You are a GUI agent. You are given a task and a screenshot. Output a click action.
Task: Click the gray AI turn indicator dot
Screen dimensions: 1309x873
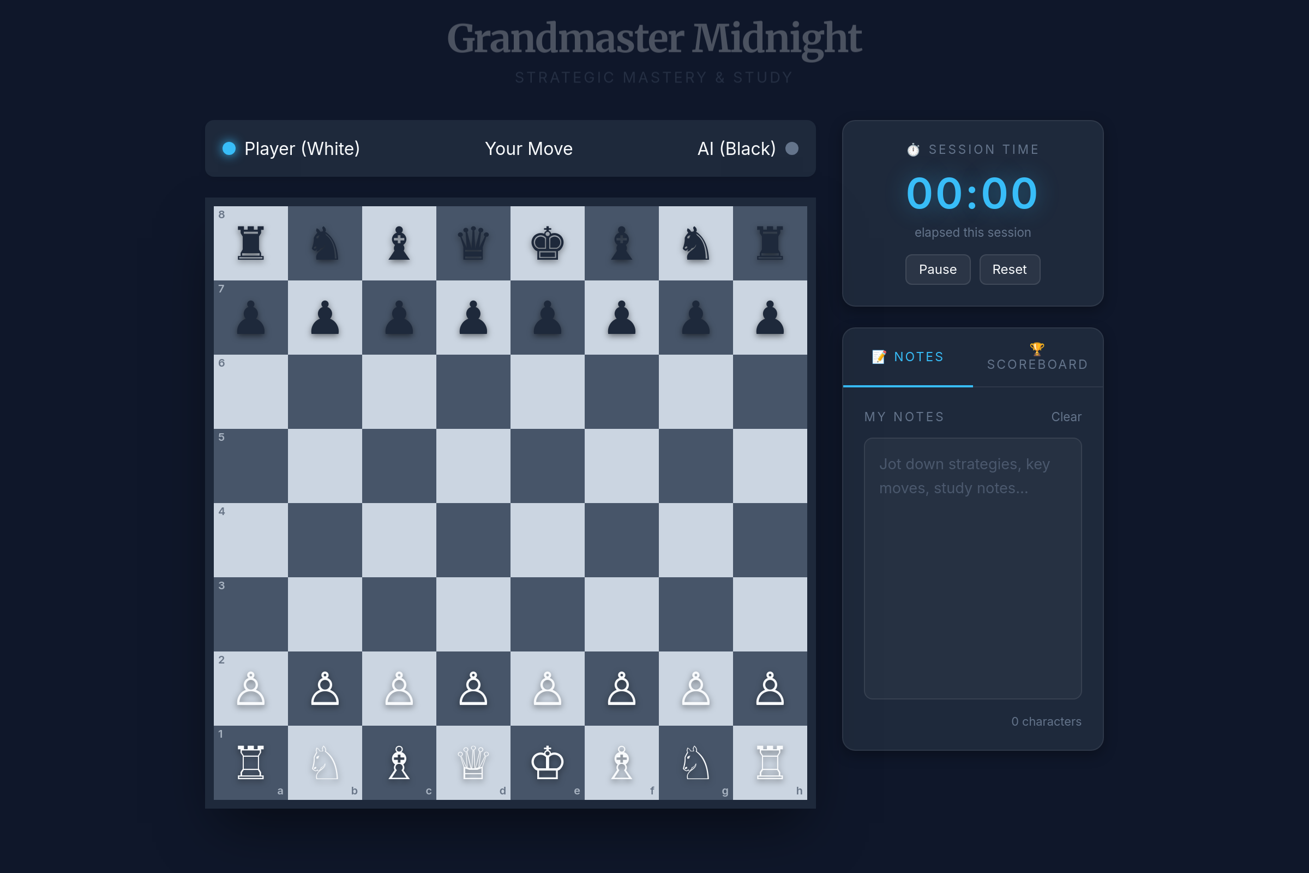point(792,148)
